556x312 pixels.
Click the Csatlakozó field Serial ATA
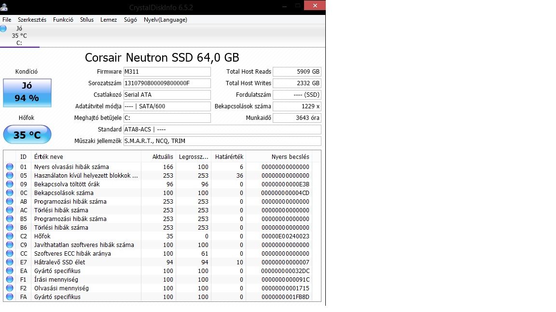click(167, 95)
